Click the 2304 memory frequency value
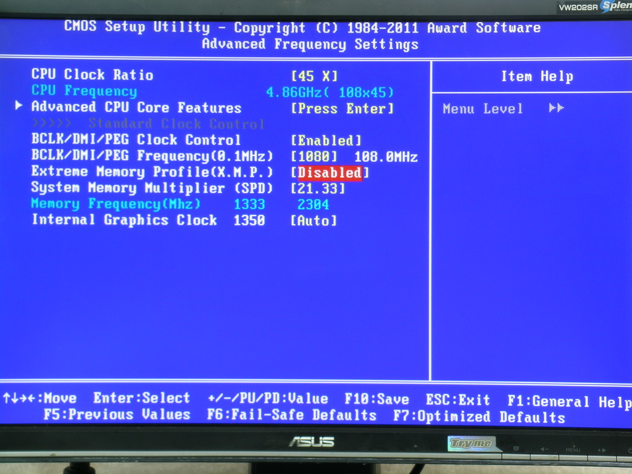This screenshot has height=474, width=632. pos(313,204)
